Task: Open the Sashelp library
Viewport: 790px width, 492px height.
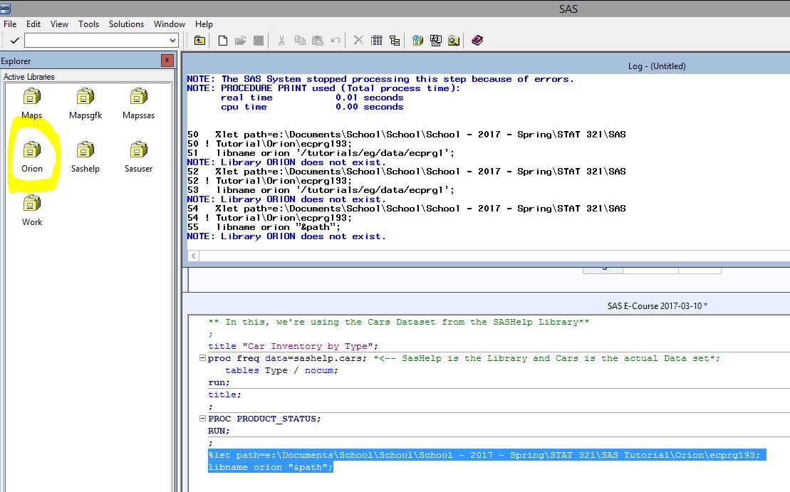Action: pyautogui.click(x=85, y=150)
